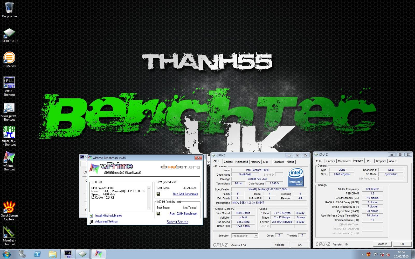Open PowerShell from the taskbar

(x=37, y=254)
